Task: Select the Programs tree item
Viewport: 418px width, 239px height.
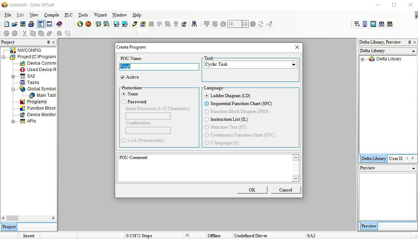Action: [37, 102]
